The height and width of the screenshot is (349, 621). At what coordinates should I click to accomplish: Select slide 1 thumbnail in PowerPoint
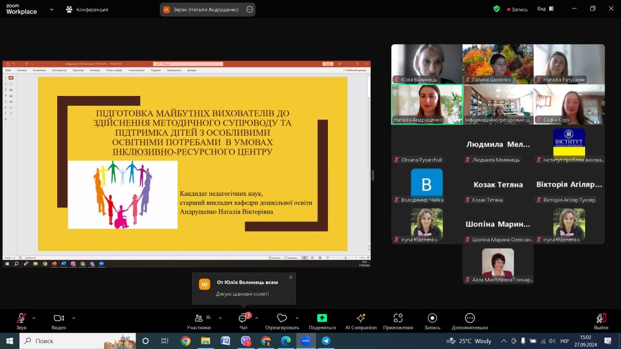click(11, 78)
